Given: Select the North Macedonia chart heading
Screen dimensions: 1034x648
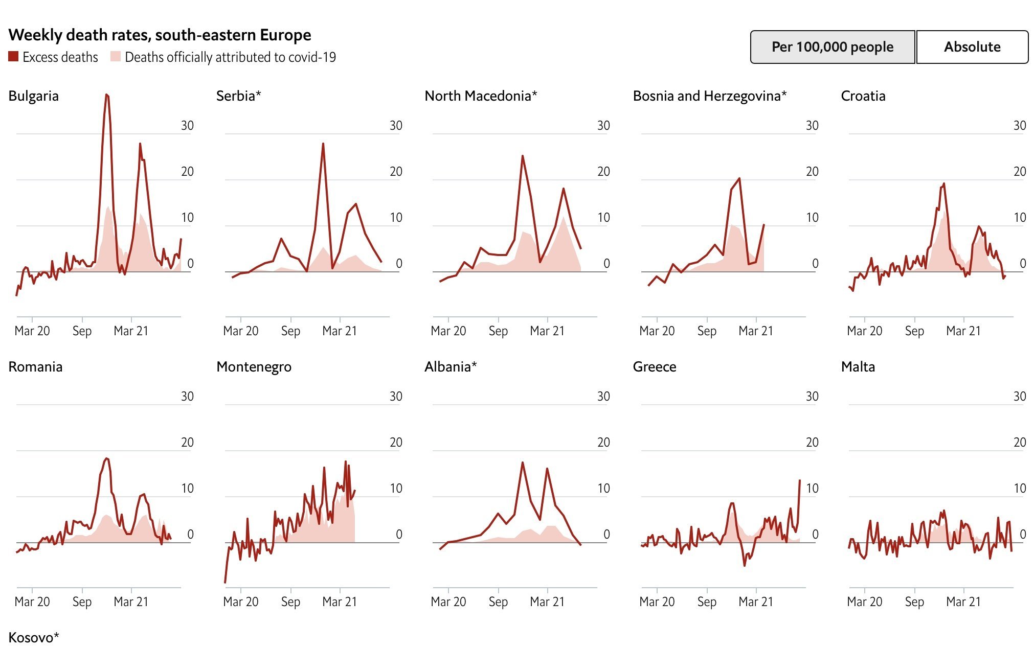Looking at the screenshot, I should [x=481, y=96].
